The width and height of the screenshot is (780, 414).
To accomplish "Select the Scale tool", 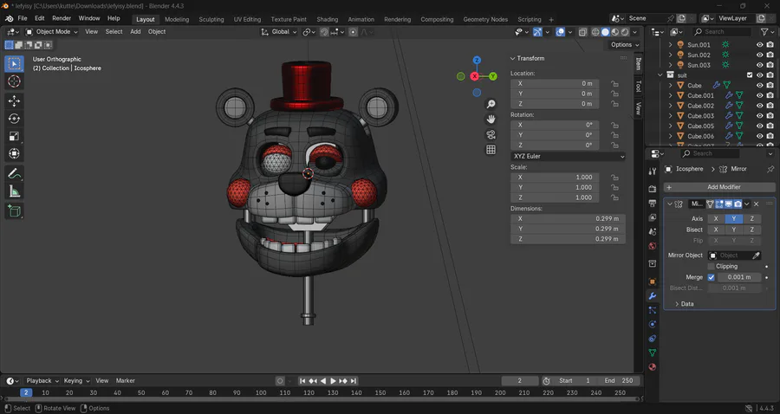I will (x=14, y=136).
